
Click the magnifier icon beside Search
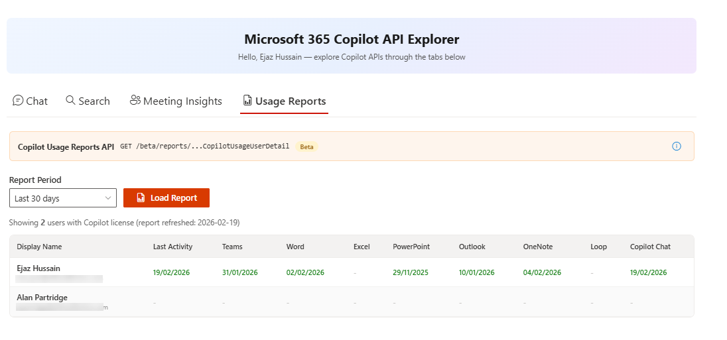pyautogui.click(x=70, y=100)
